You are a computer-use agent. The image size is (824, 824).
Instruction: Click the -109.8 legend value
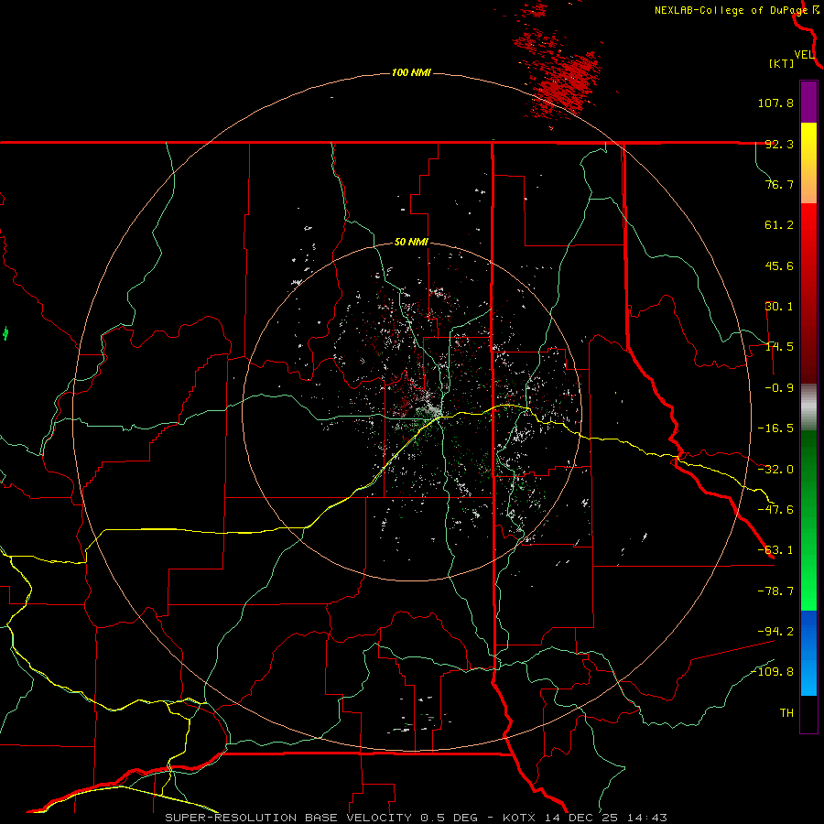[x=773, y=672]
